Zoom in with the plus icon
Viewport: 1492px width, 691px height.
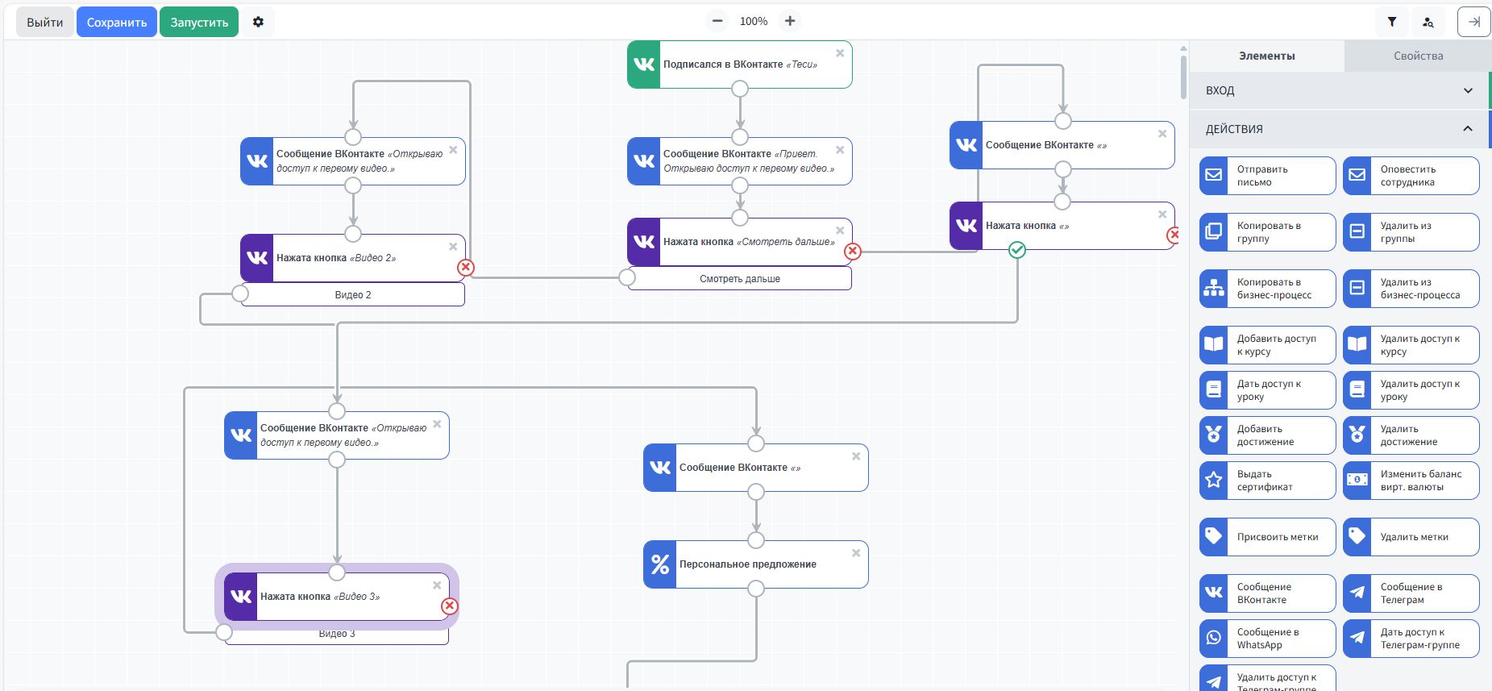(790, 21)
